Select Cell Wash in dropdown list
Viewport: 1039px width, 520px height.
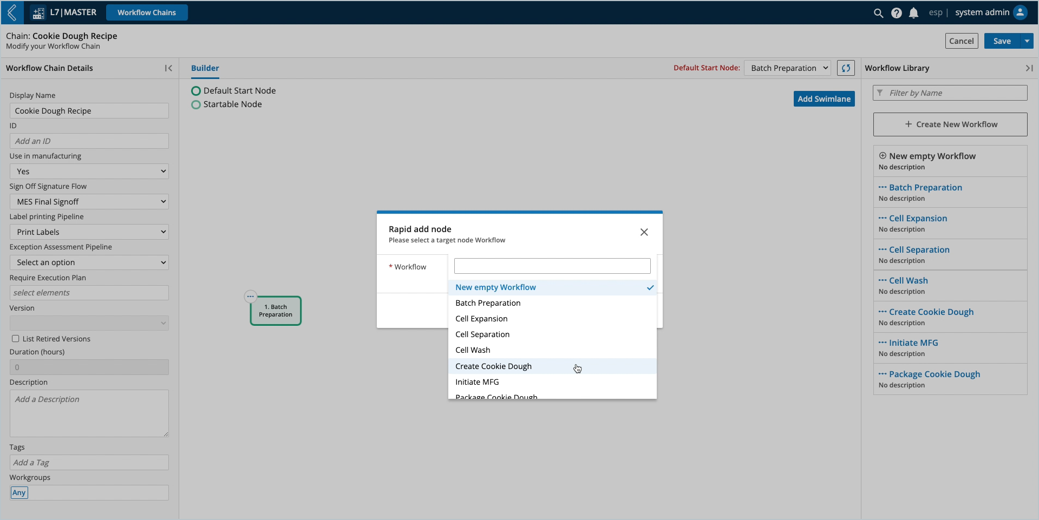coord(552,350)
